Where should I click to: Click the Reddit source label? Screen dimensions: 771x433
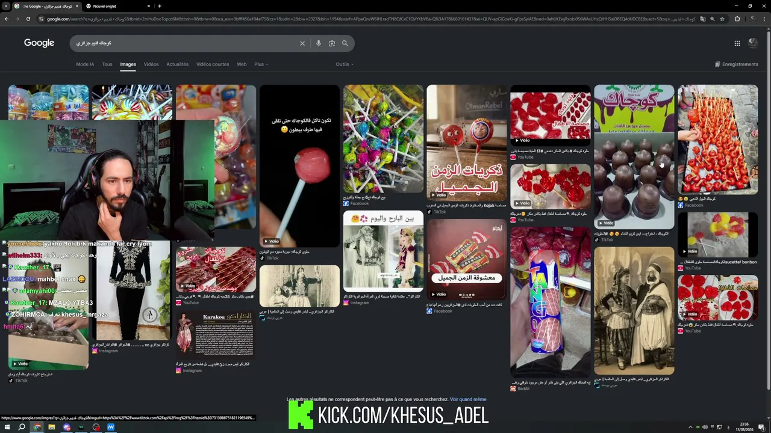coord(523,388)
